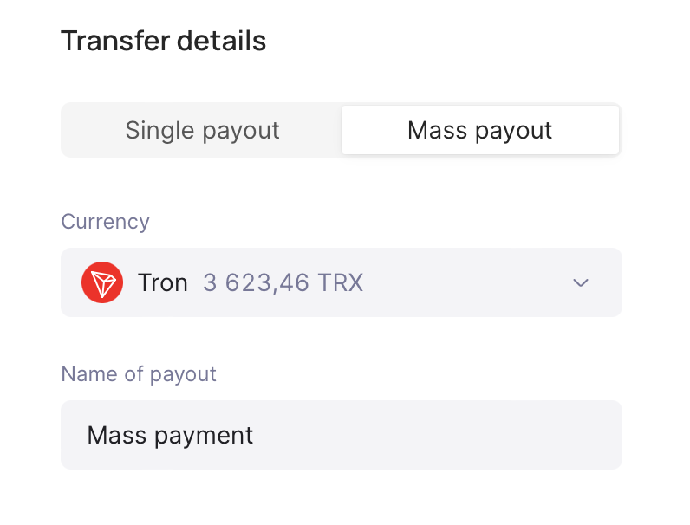Open the Tron currency selector

pos(341,282)
